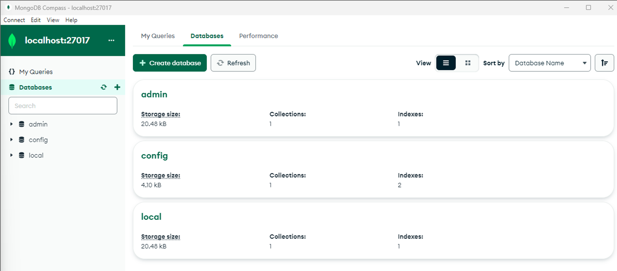This screenshot has height=271, width=617.
Task: Click Storage size label on admin card
Action: 160,114
